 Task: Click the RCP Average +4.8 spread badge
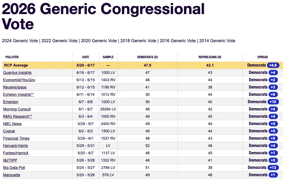[x=273, y=65]
